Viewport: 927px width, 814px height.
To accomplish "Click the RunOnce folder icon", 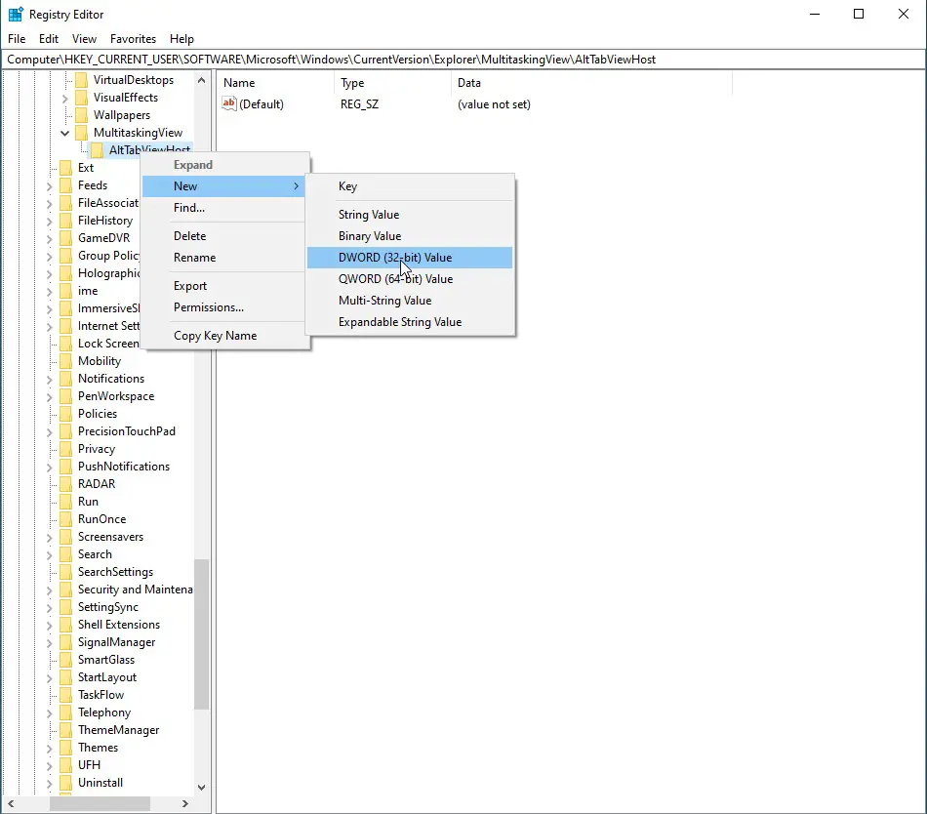I will [x=65, y=519].
